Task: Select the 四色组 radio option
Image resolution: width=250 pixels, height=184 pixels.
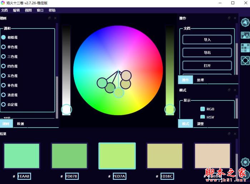Action: [x=9, y=66]
